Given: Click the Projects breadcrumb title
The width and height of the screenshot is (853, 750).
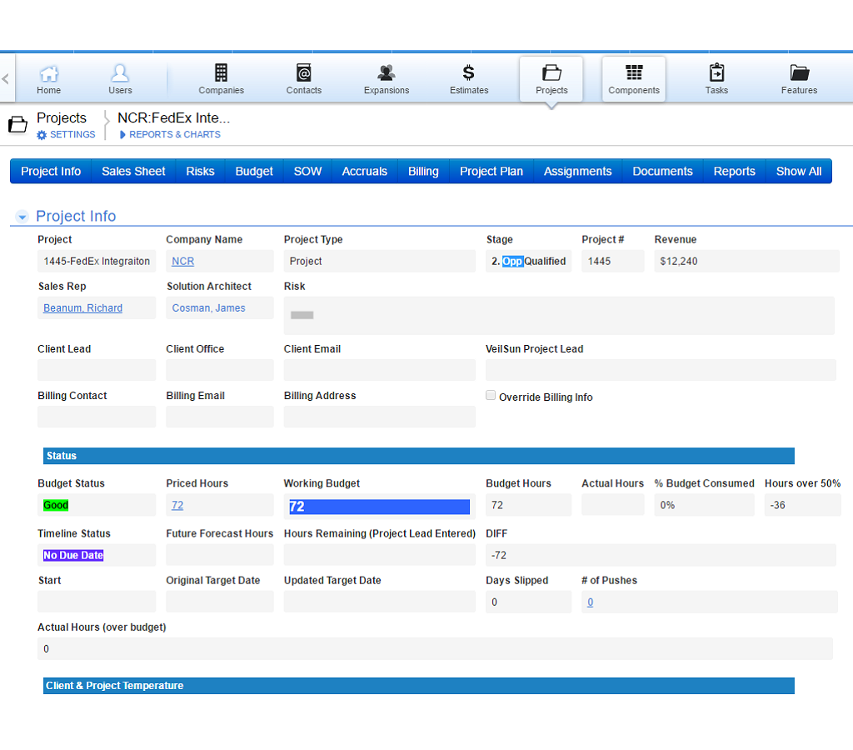Looking at the screenshot, I should tap(62, 118).
